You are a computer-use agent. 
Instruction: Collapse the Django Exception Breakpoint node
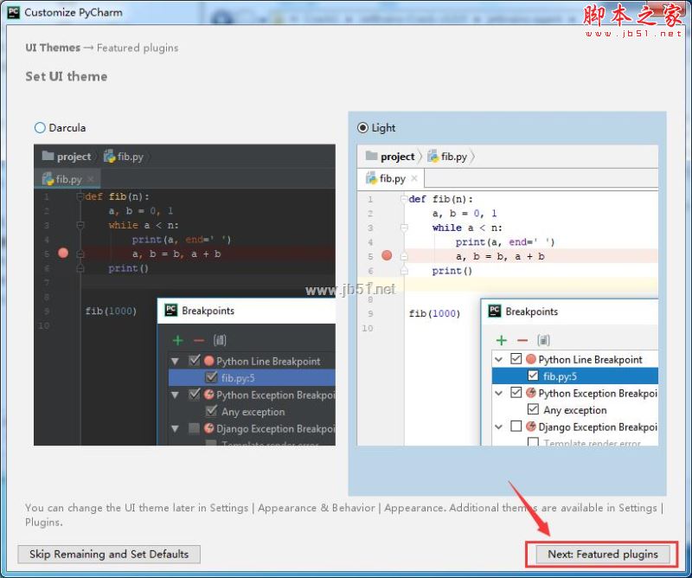[499, 427]
